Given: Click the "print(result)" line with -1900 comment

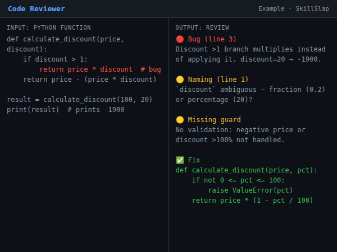Looking at the screenshot, I should coord(65,109).
